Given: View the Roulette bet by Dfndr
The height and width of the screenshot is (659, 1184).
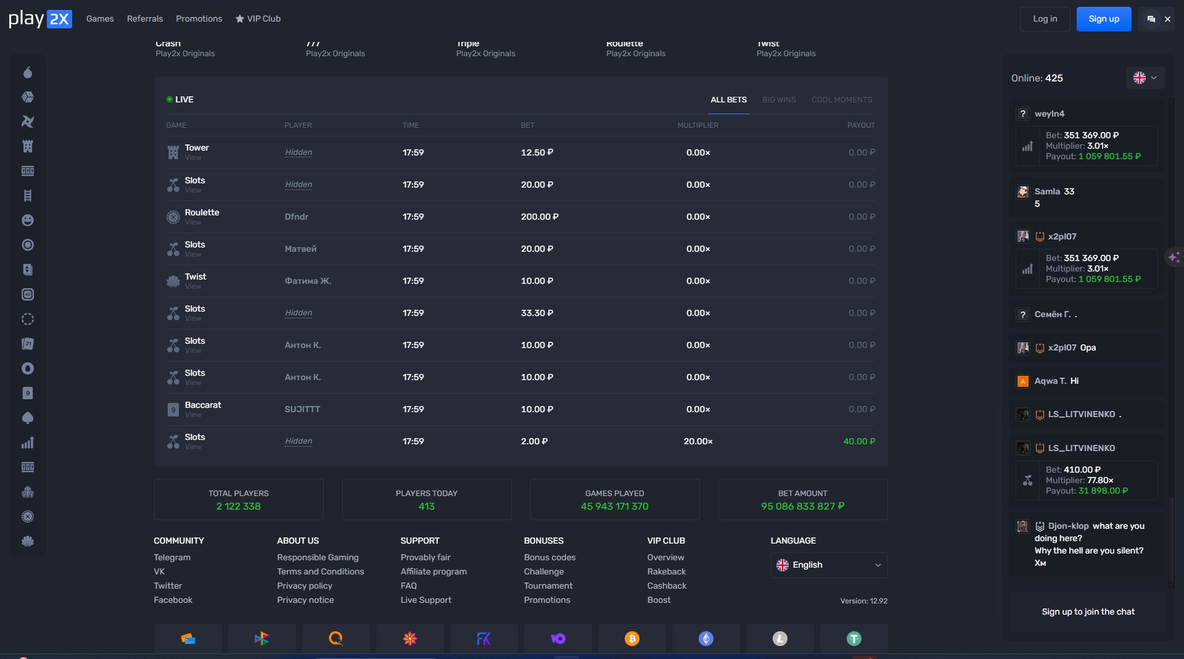Looking at the screenshot, I should [x=193, y=222].
